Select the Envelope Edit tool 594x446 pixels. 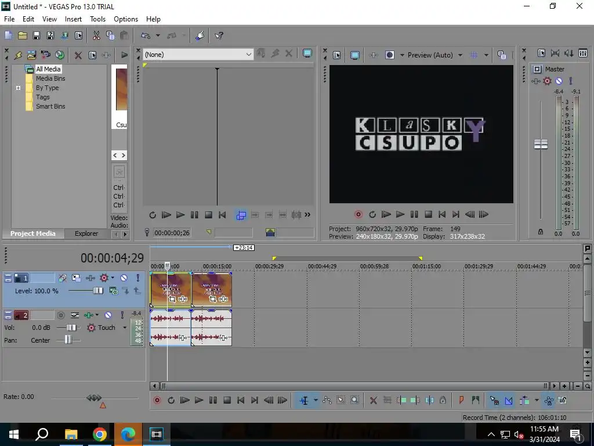click(327, 401)
